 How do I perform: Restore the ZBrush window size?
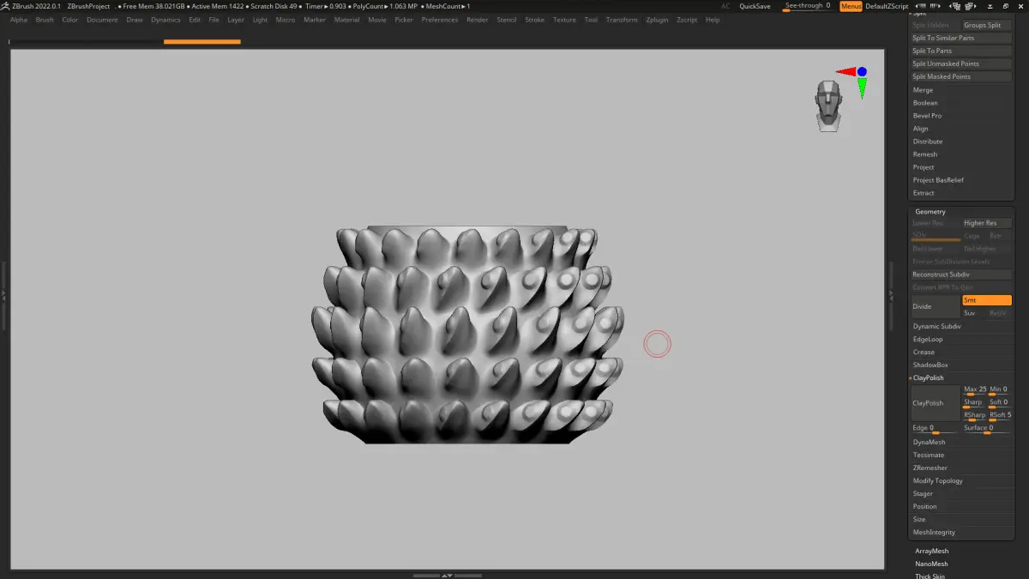point(1005,6)
